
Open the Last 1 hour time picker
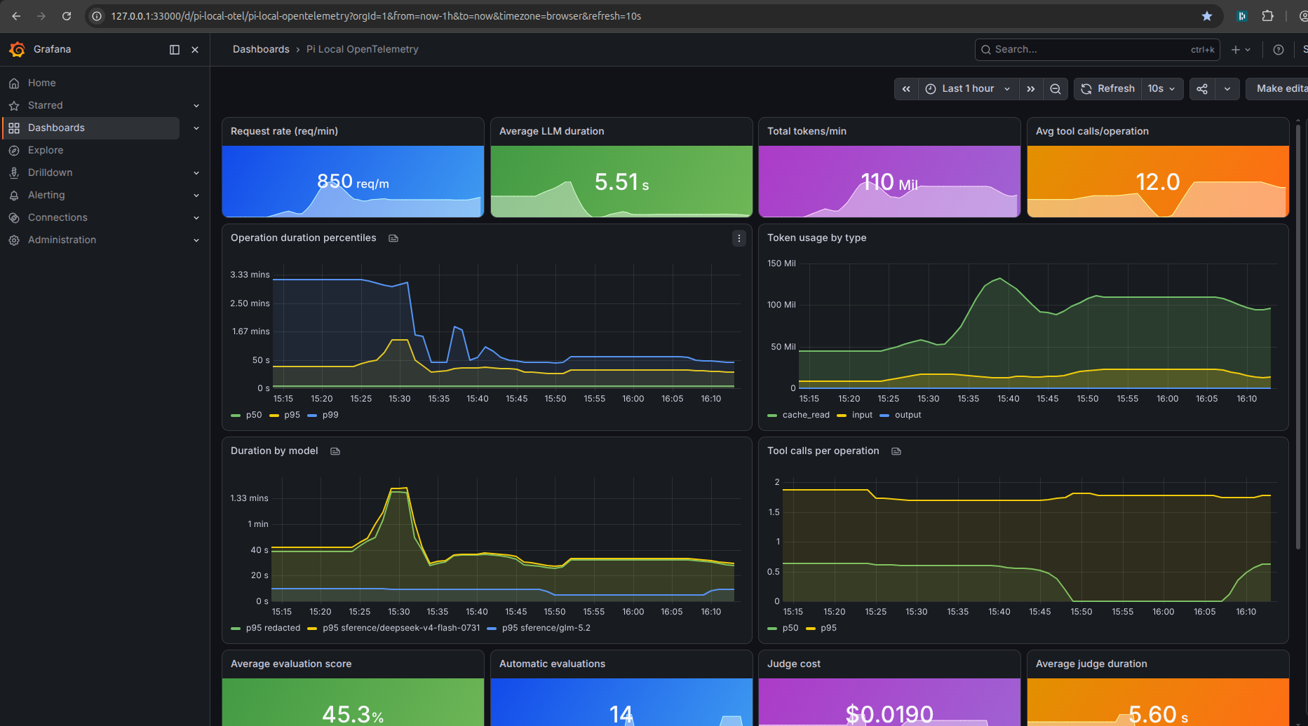tap(969, 89)
